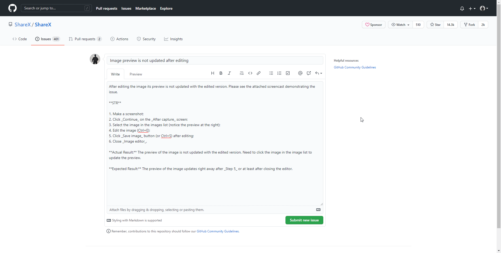Add a link via toolbar icon
The height and width of the screenshot is (253, 501).
(x=259, y=73)
